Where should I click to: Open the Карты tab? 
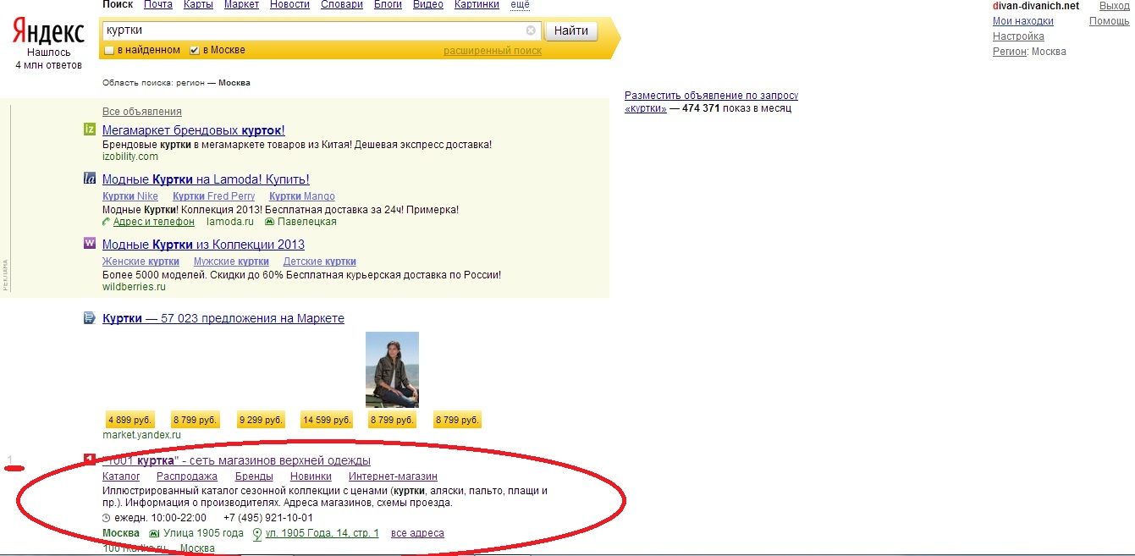(x=198, y=5)
